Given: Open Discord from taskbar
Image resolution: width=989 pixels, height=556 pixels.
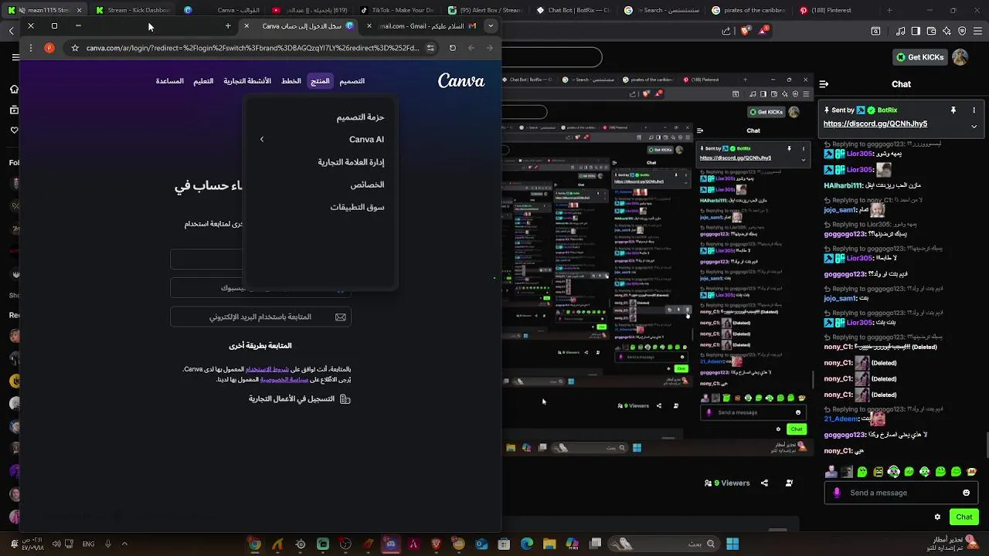Looking at the screenshot, I should click(390, 544).
